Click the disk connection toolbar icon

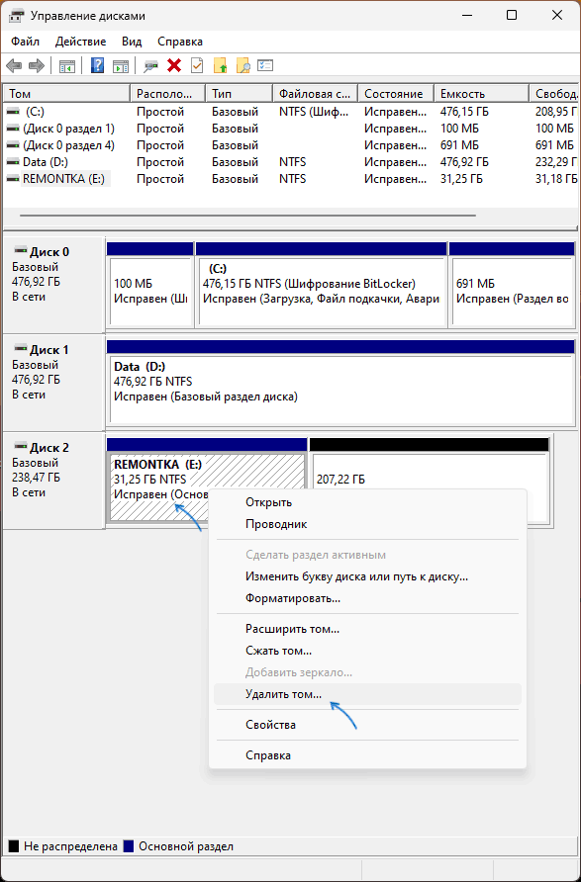[x=150, y=66]
